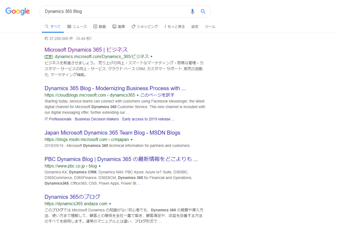338x229 pixels.
Task: Expand arrow next to cloudblogs.microsoft.com URL
Action: (x=137, y=95)
